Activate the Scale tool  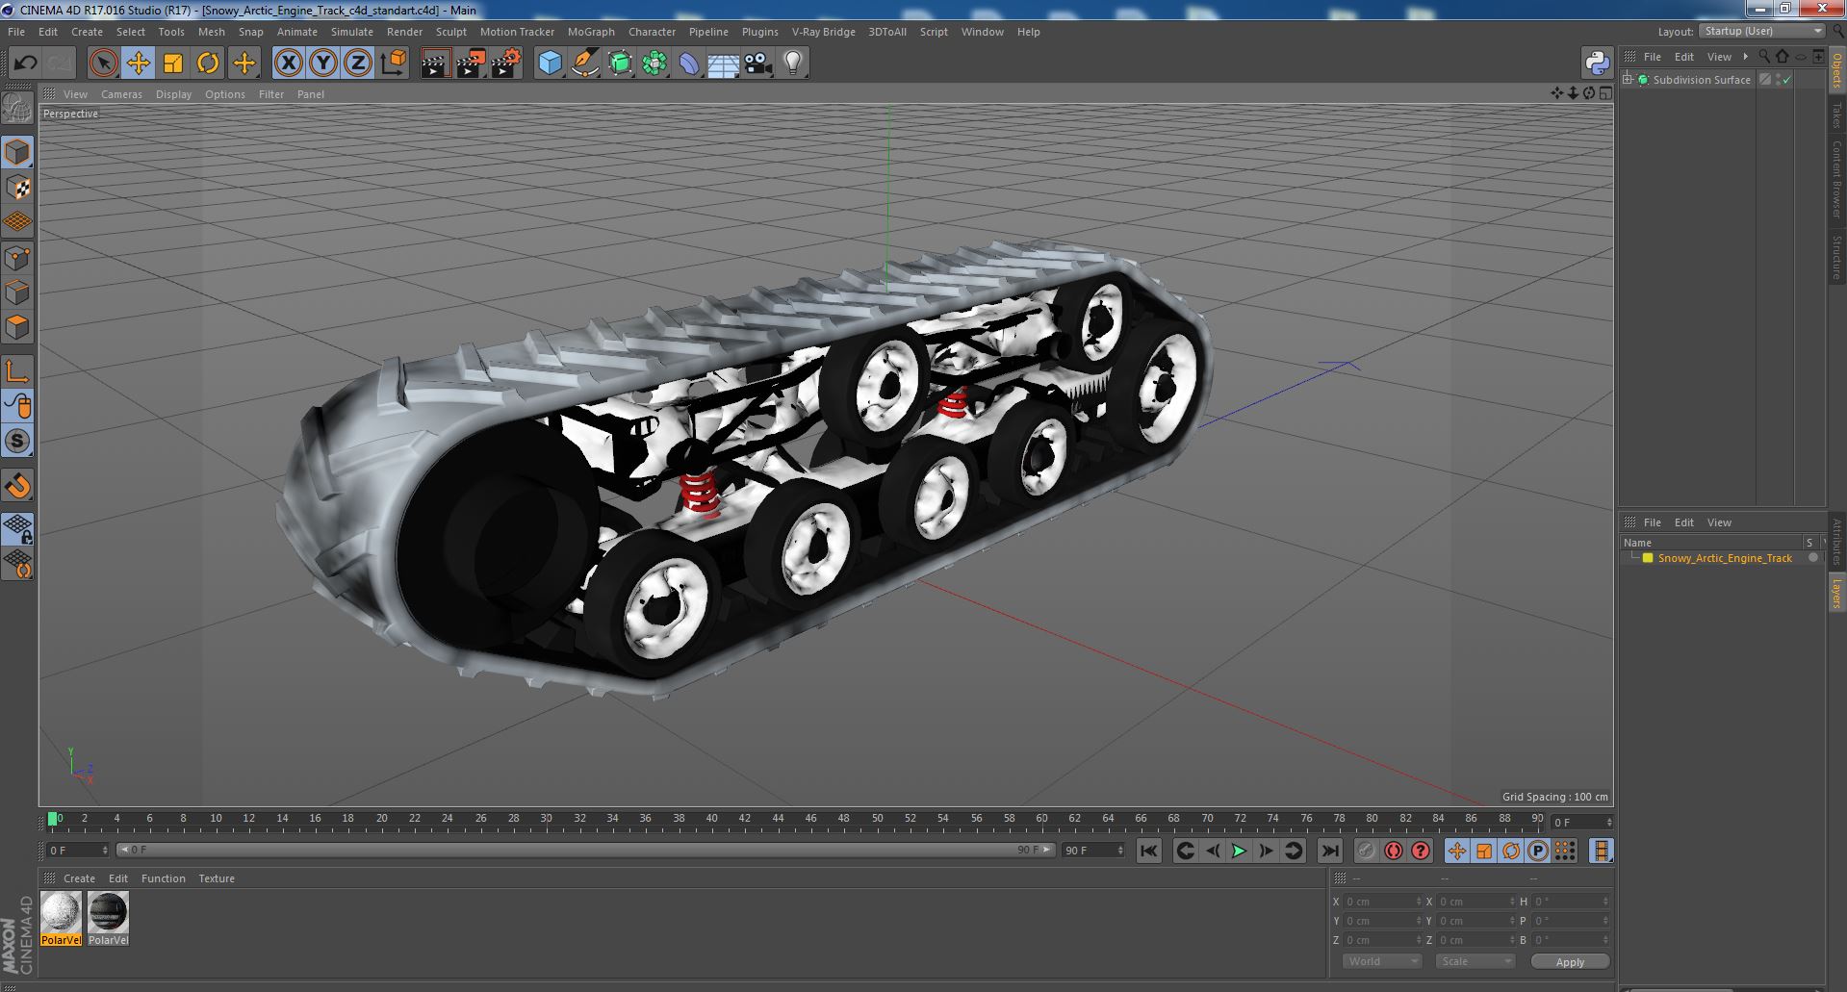(173, 64)
